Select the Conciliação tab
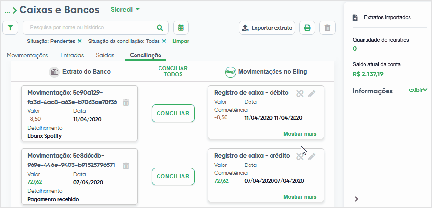This screenshot has height=208, width=432. pyautogui.click(x=145, y=55)
